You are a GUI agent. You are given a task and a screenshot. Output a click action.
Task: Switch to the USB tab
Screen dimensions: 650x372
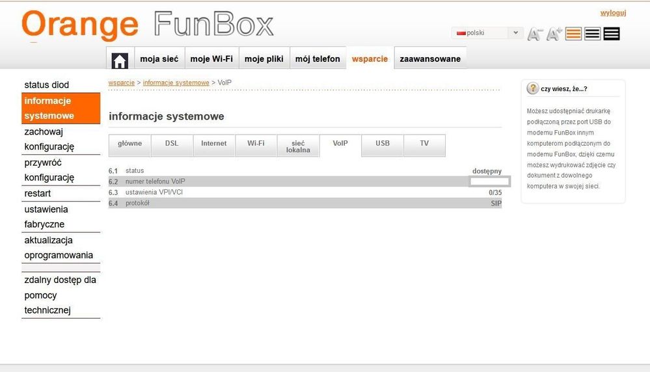click(383, 145)
